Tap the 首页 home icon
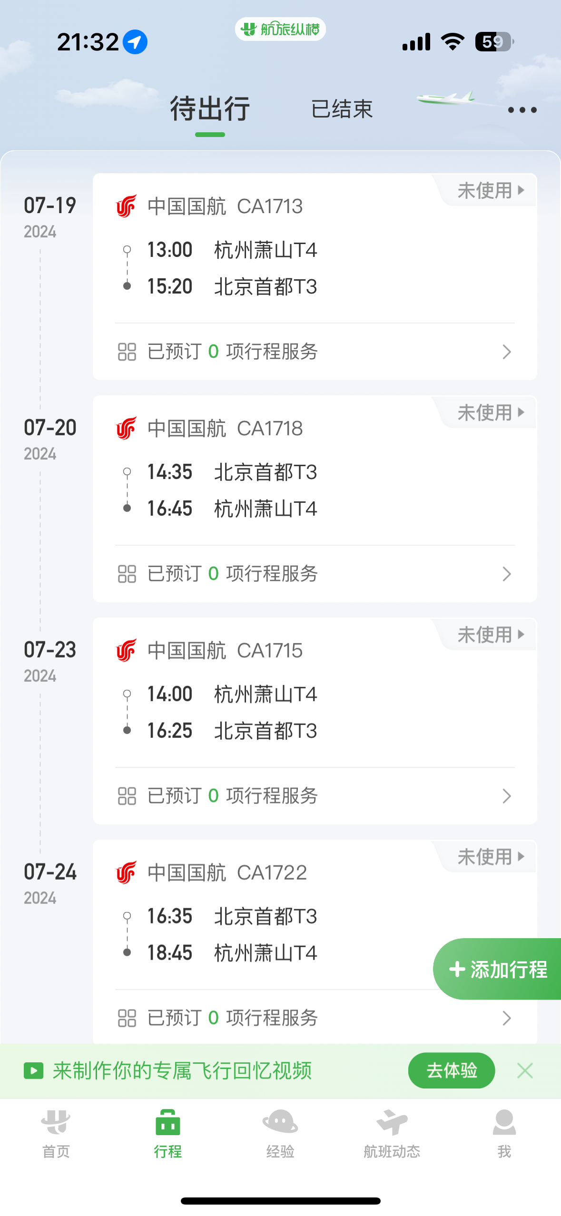Screen dimensions: 561x1216 point(56,1122)
